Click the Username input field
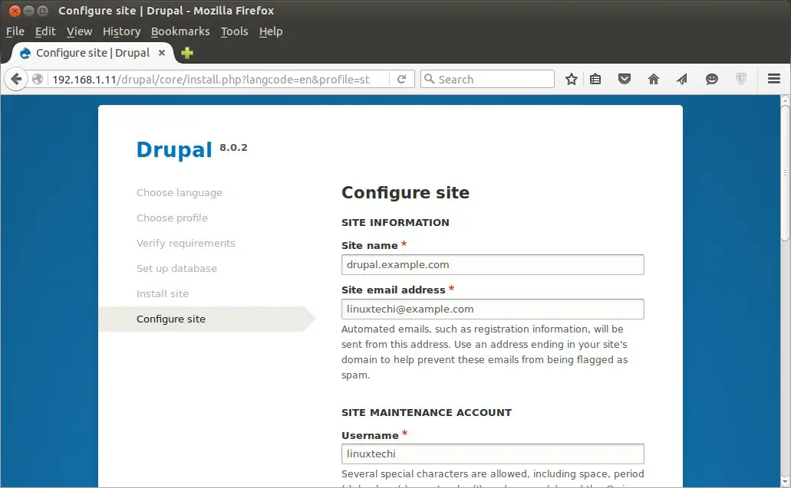This screenshot has height=488, width=791. (x=493, y=454)
